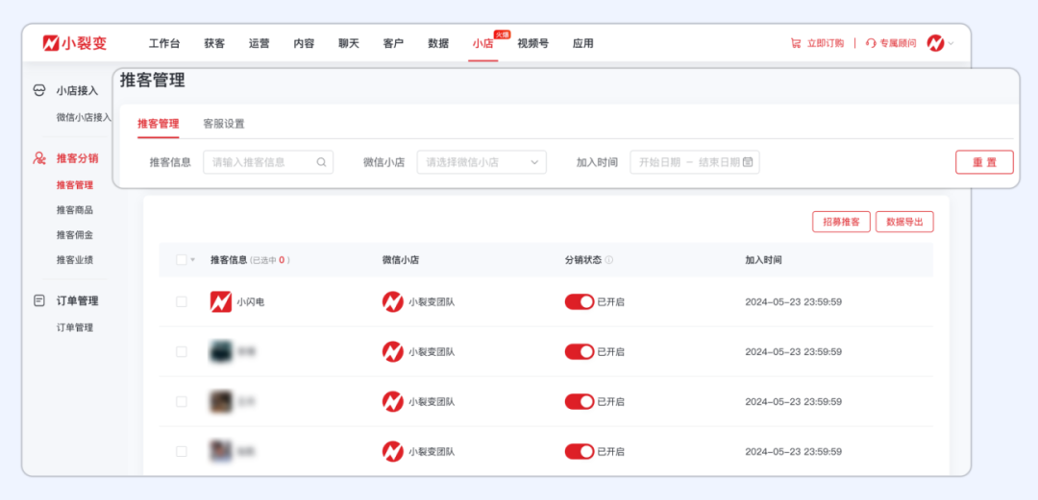
Task: Click the 小闪电 avatar icon
Action: (221, 301)
